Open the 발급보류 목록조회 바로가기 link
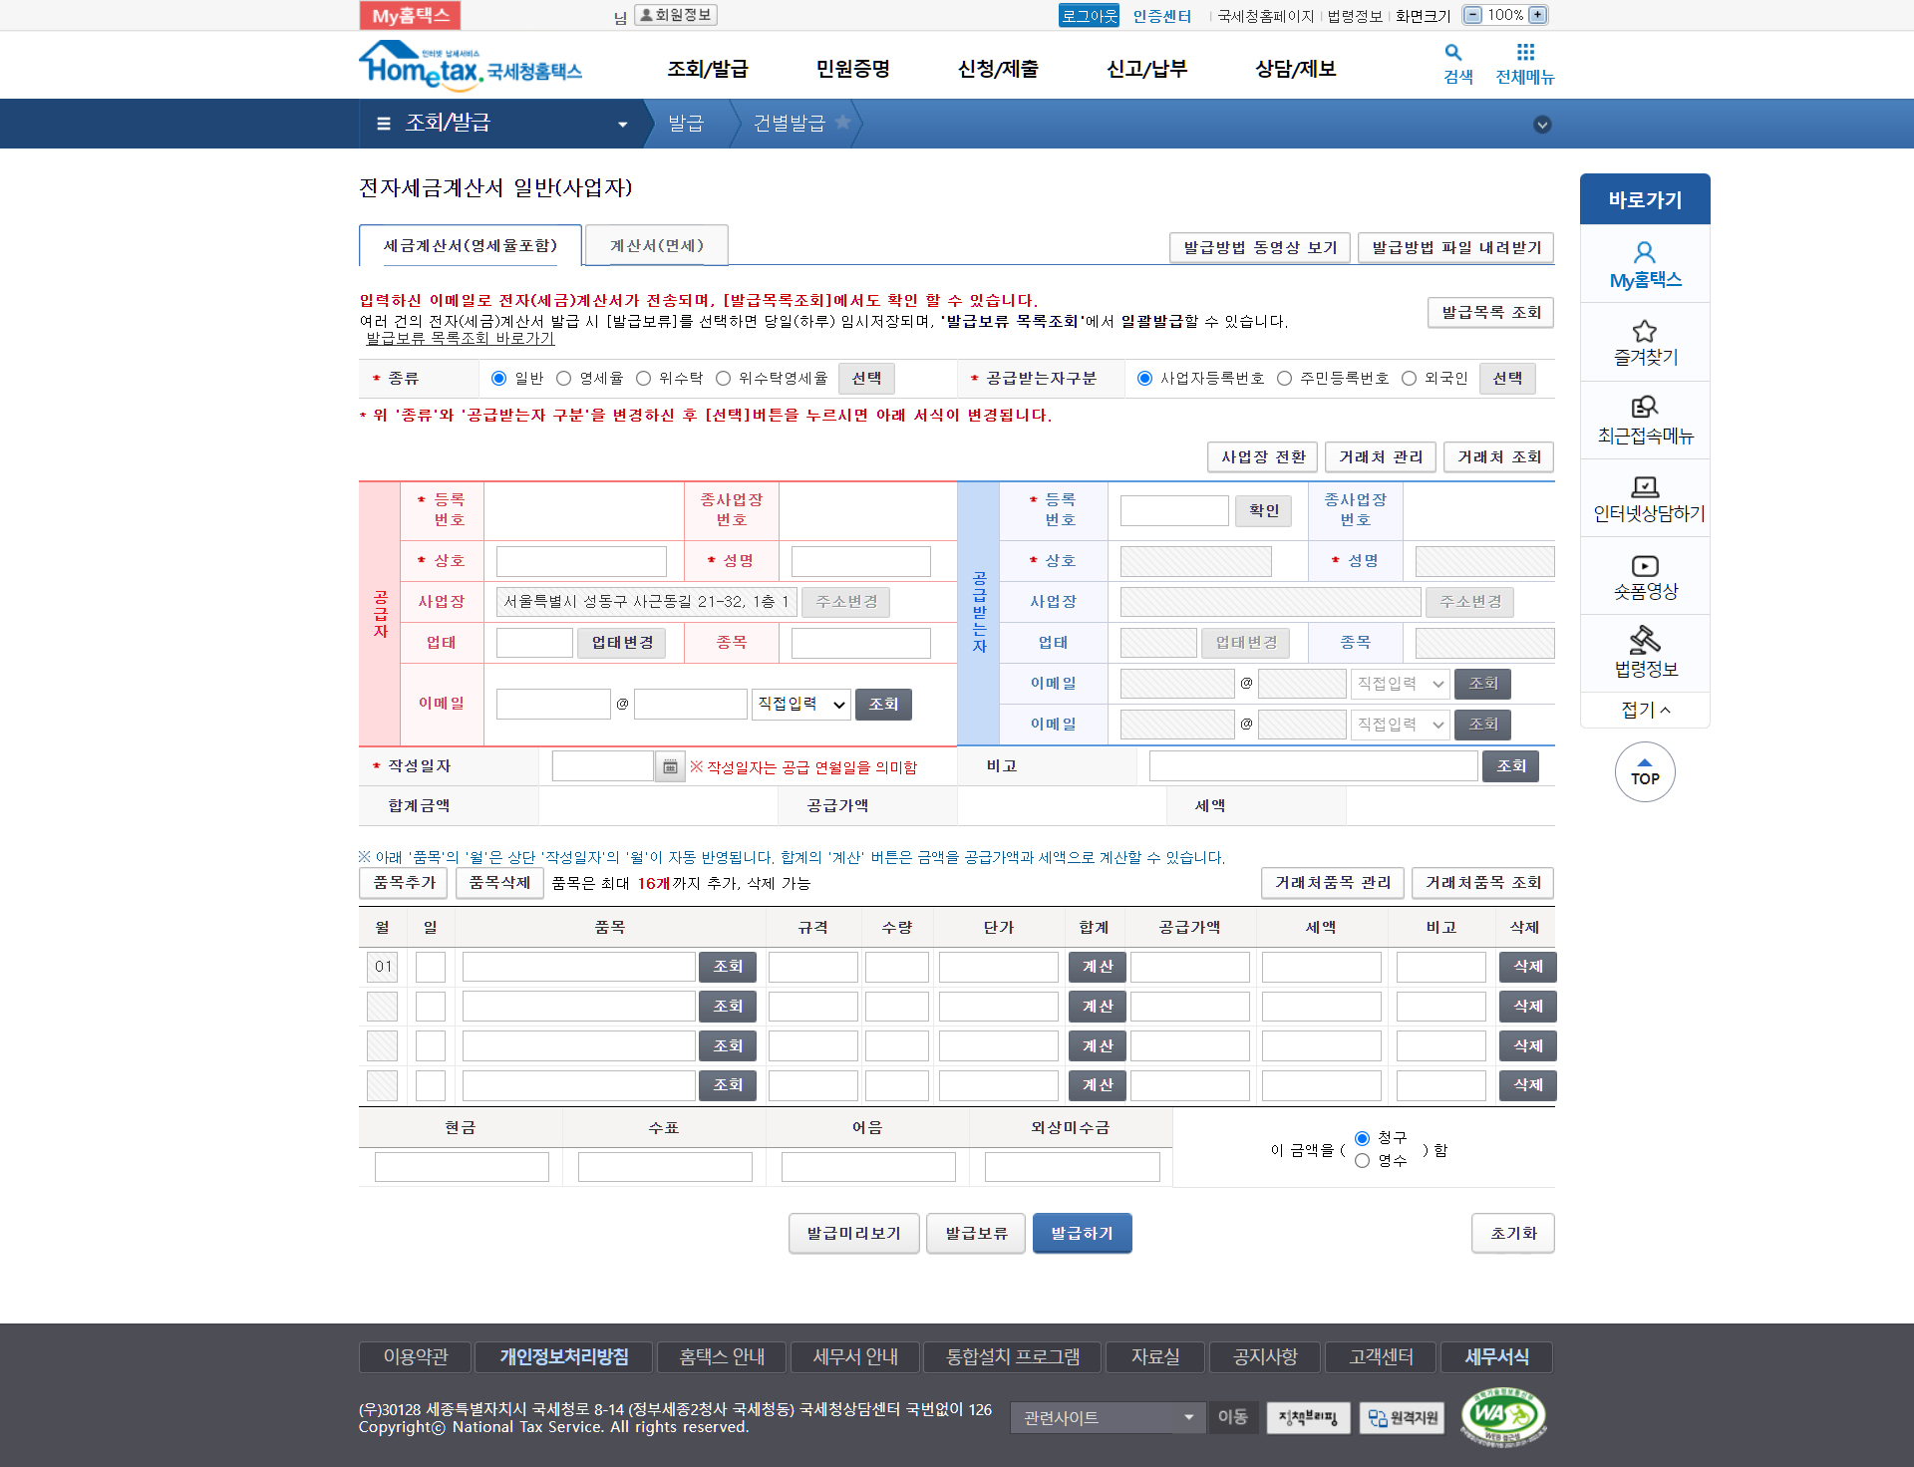 (x=461, y=339)
